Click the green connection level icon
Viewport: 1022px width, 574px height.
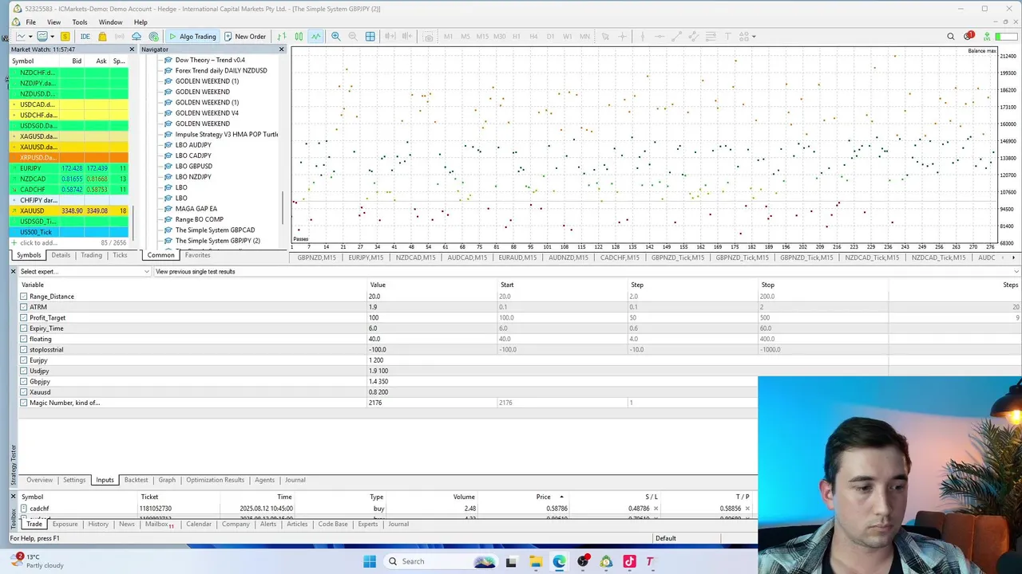tap(987, 36)
